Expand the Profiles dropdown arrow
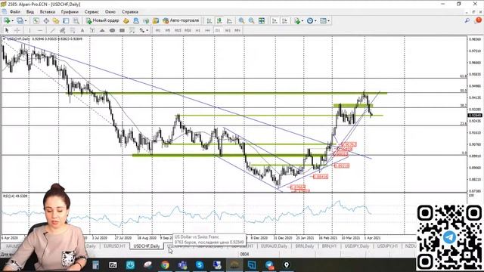The height and width of the screenshot is (272, 484). (26, 20)
